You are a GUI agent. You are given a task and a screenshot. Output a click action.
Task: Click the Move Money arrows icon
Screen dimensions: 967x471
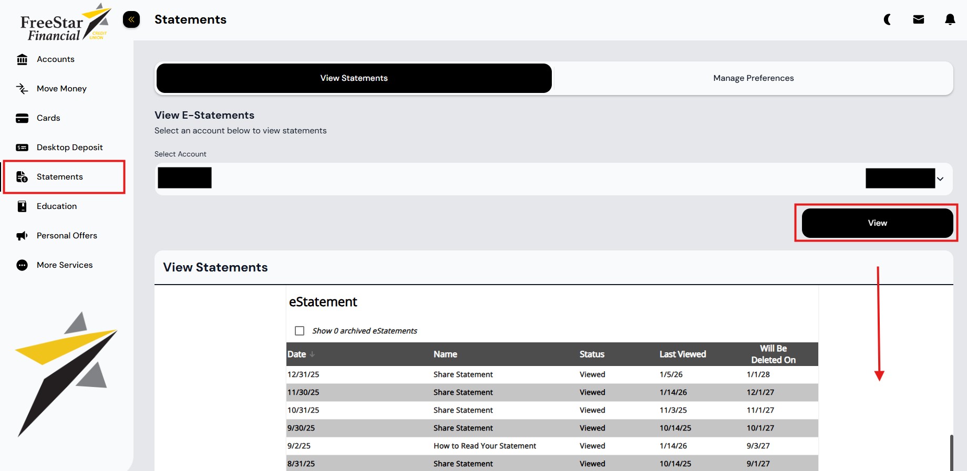[x=22, y=89]
